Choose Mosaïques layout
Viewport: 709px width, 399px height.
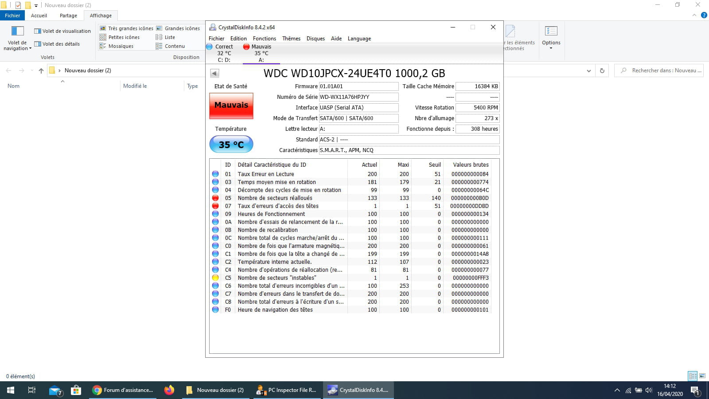tap(117, 46)
